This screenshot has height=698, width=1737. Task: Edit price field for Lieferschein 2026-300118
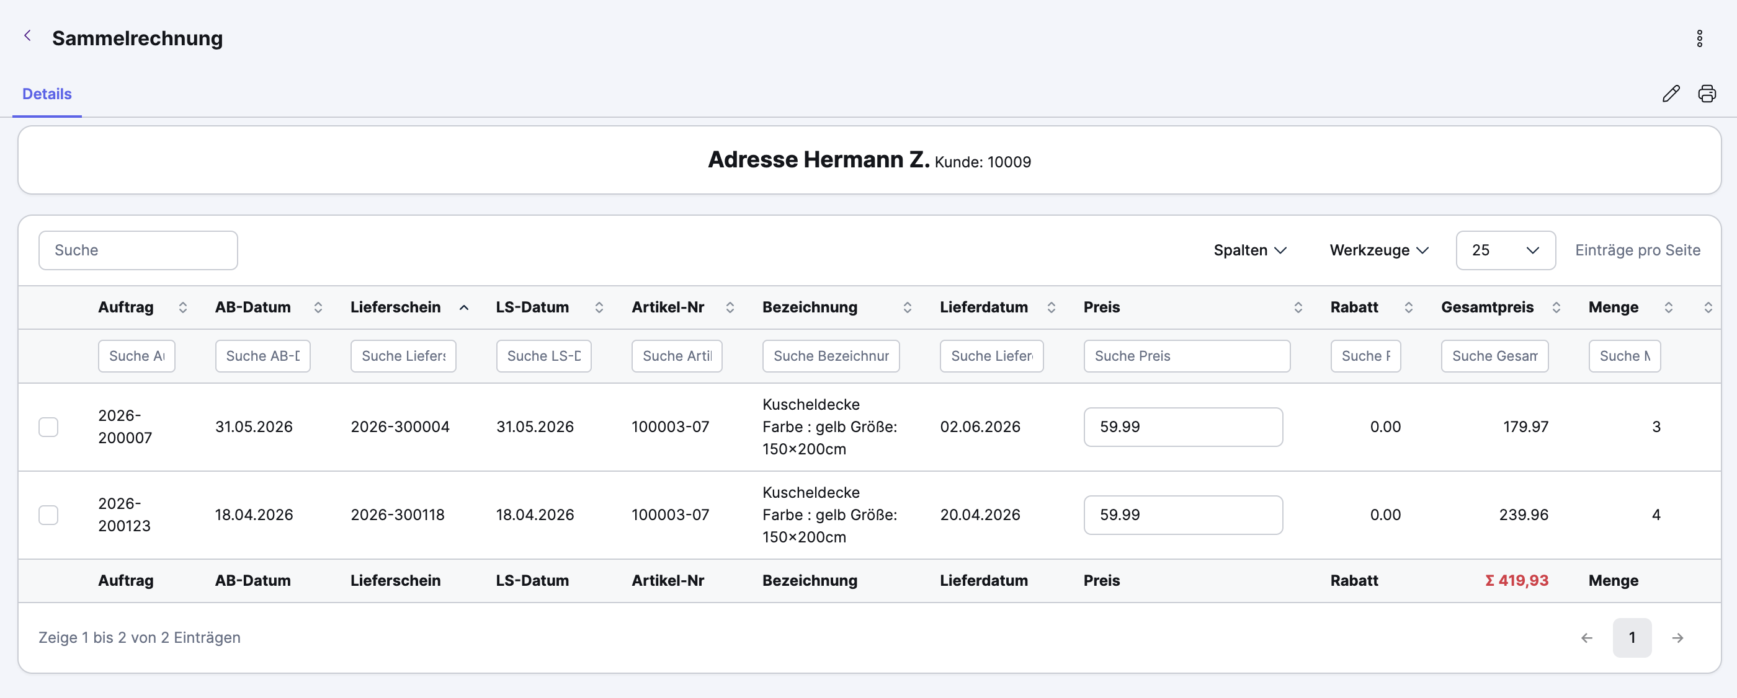pyautogui.click(x=1183, y=515)
